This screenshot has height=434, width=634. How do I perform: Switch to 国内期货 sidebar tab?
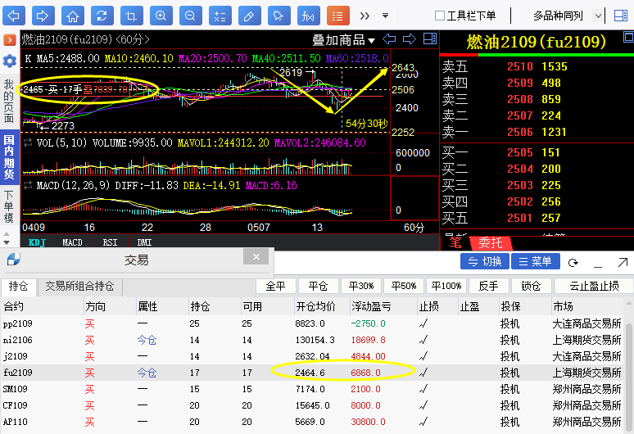coord(9,156)
